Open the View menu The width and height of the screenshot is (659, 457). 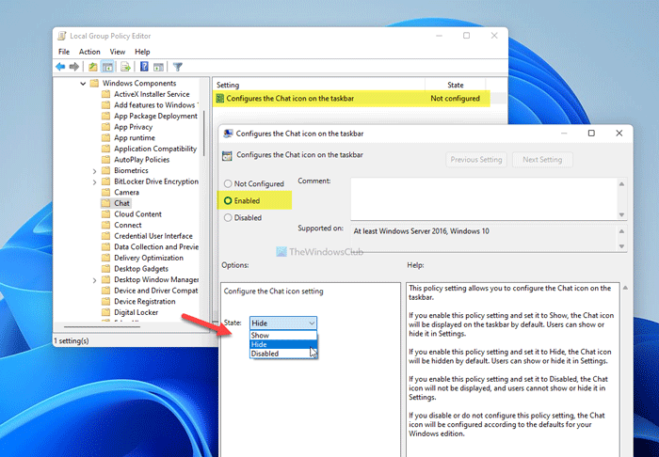118,52
